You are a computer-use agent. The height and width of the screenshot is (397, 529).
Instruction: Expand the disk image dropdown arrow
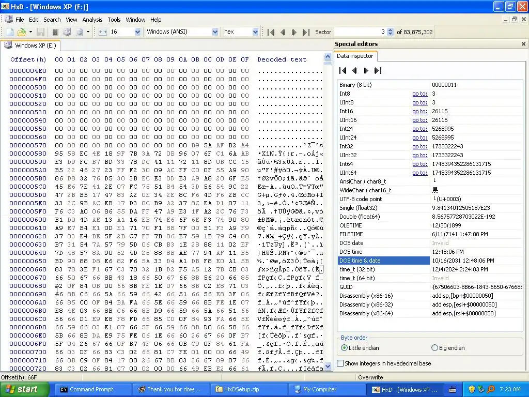click(88, 32)
